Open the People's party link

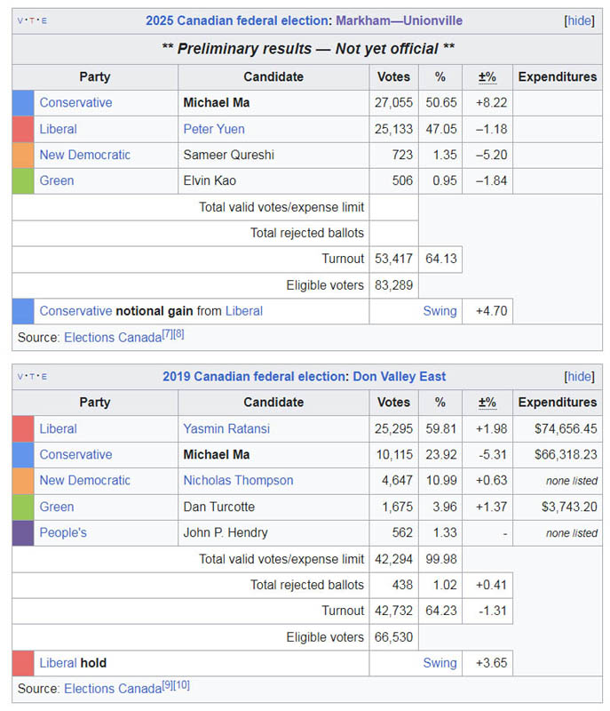tap(63, 532)
